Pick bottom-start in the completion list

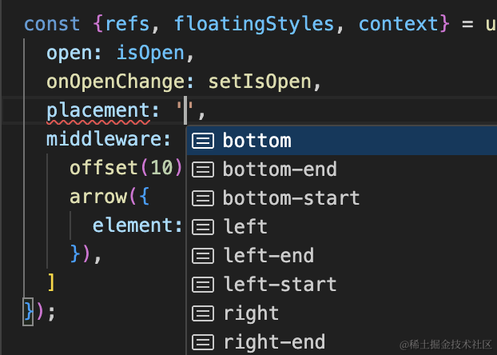291,198
